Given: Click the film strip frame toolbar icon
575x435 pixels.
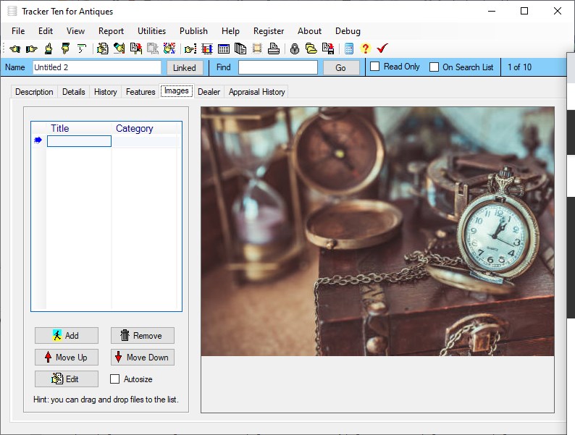Looking at the screenshot, I should (257, 48).
